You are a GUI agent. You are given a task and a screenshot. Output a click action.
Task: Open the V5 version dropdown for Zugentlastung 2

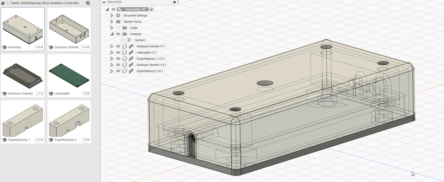(86, 140)
